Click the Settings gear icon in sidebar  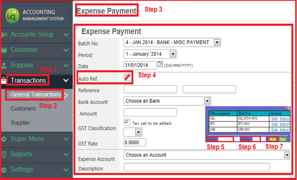4,170
